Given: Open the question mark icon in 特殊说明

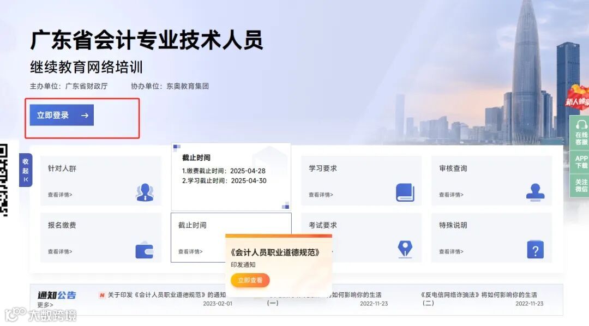Looking at the screenshot, I should click(x=536, y=250).
